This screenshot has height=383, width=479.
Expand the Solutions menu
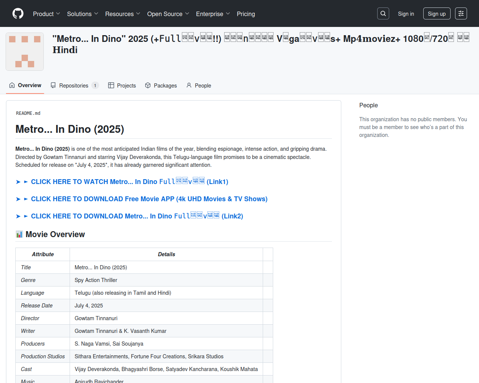pyautogui.click(x=83, y=14)
